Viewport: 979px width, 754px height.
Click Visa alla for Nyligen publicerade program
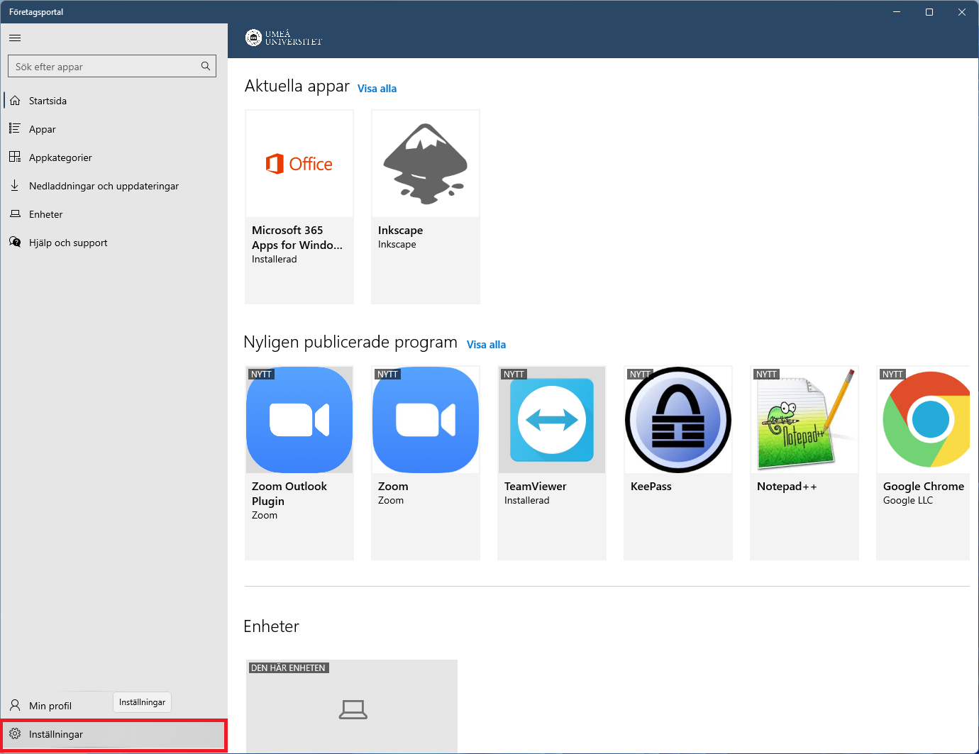(486, 345)
